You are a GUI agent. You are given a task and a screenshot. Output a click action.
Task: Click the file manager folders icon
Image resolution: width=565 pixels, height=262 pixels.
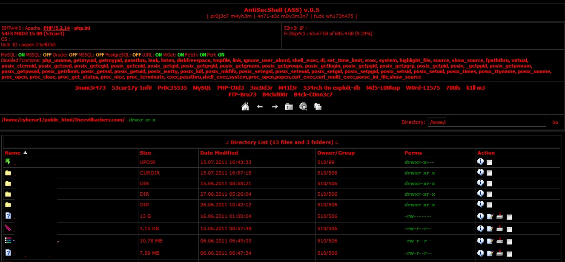tap(318, 107)
